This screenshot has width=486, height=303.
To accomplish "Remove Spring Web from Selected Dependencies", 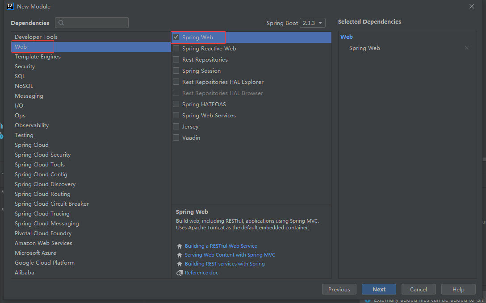I will tap(466, 48).
